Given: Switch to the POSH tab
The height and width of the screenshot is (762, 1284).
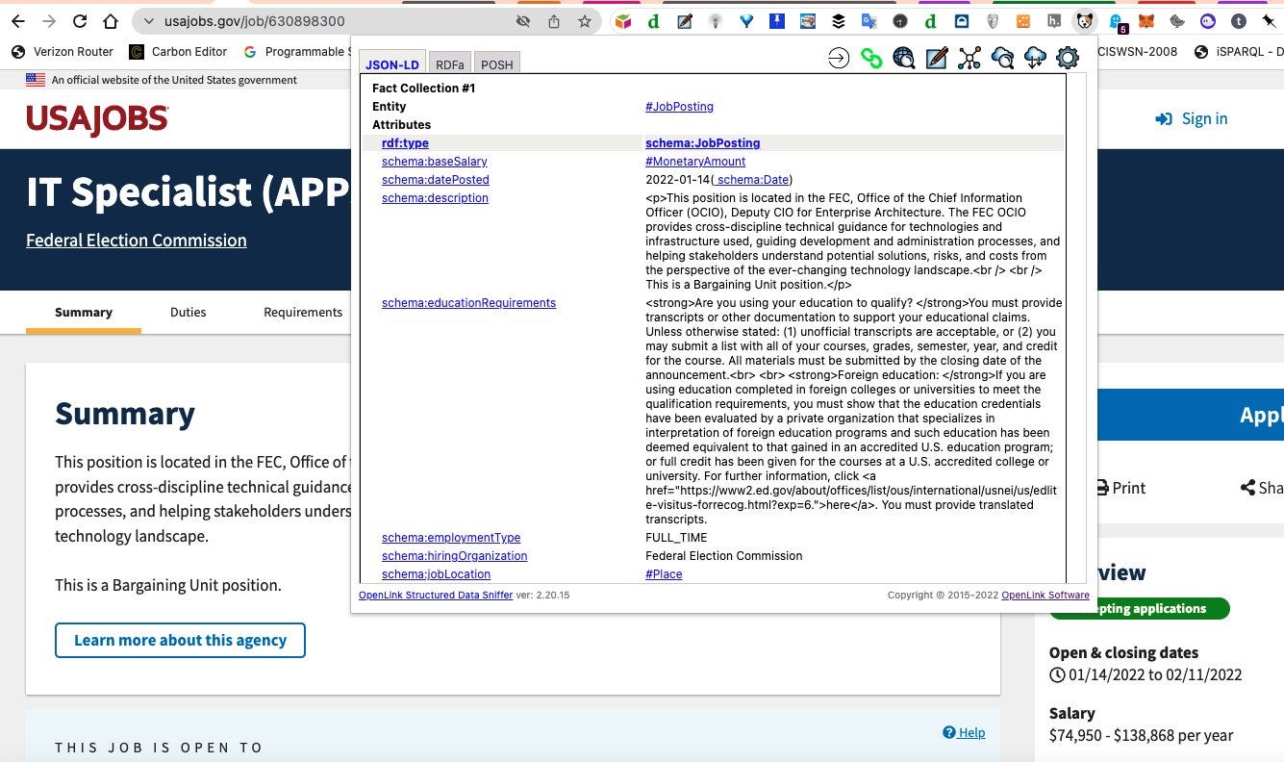Looking at the screenshot, I should pyautogui.click(x=497, y=64).
